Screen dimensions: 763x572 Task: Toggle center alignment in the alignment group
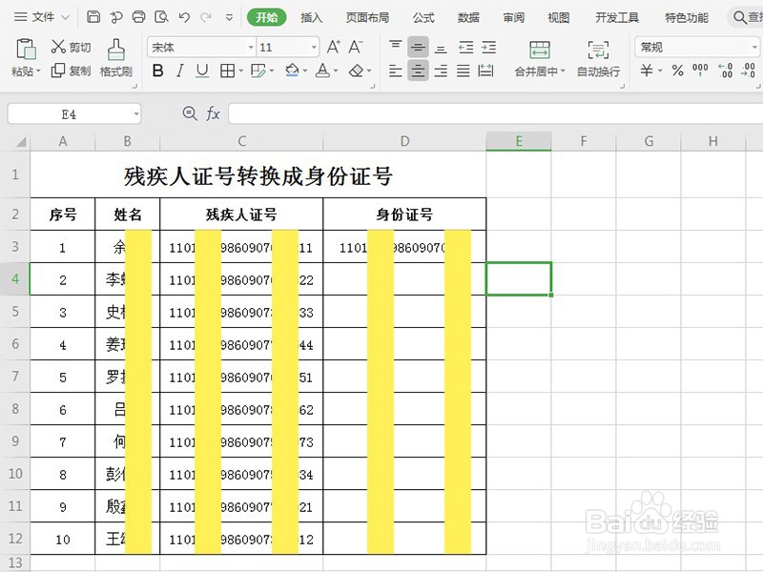coord(418,71)
